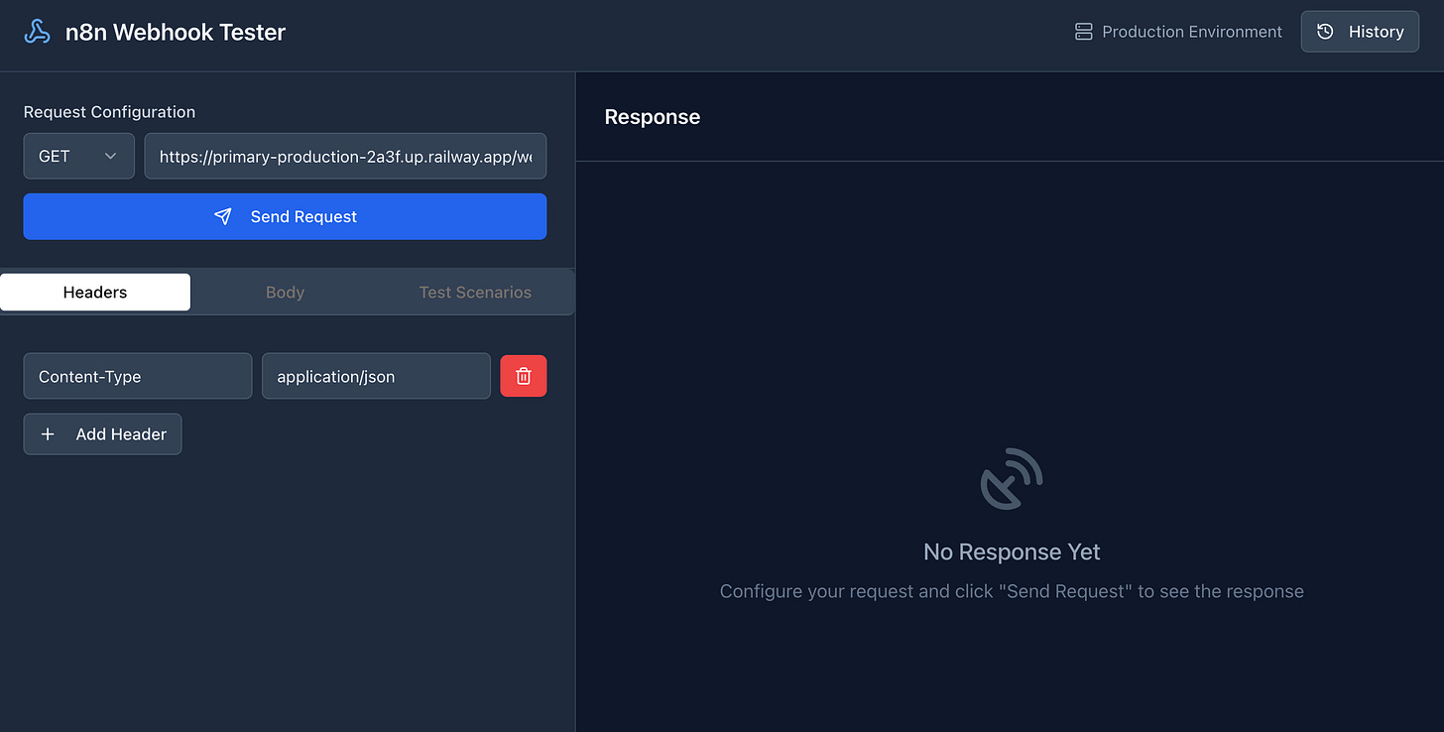
Task: Click the Production Environment label
Action: pos(1192,32)
